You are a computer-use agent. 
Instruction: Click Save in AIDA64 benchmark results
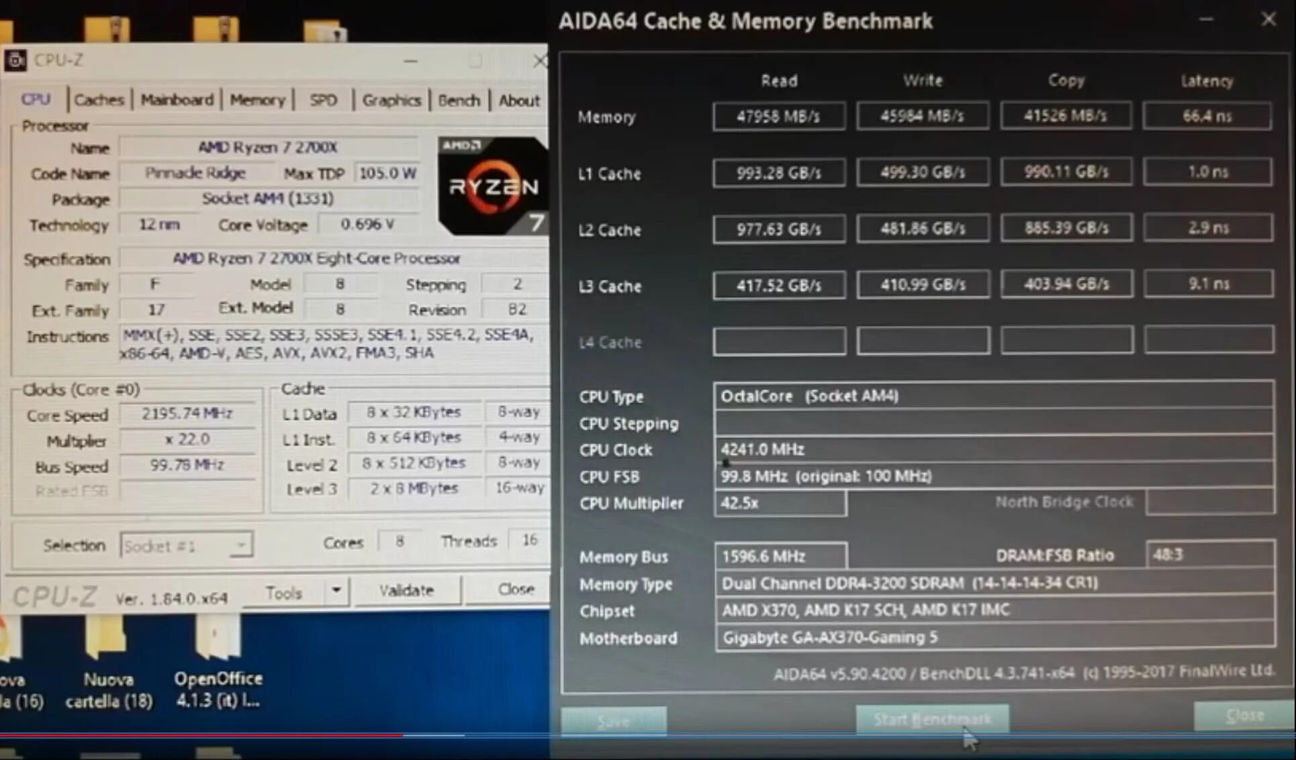point(614,718)
